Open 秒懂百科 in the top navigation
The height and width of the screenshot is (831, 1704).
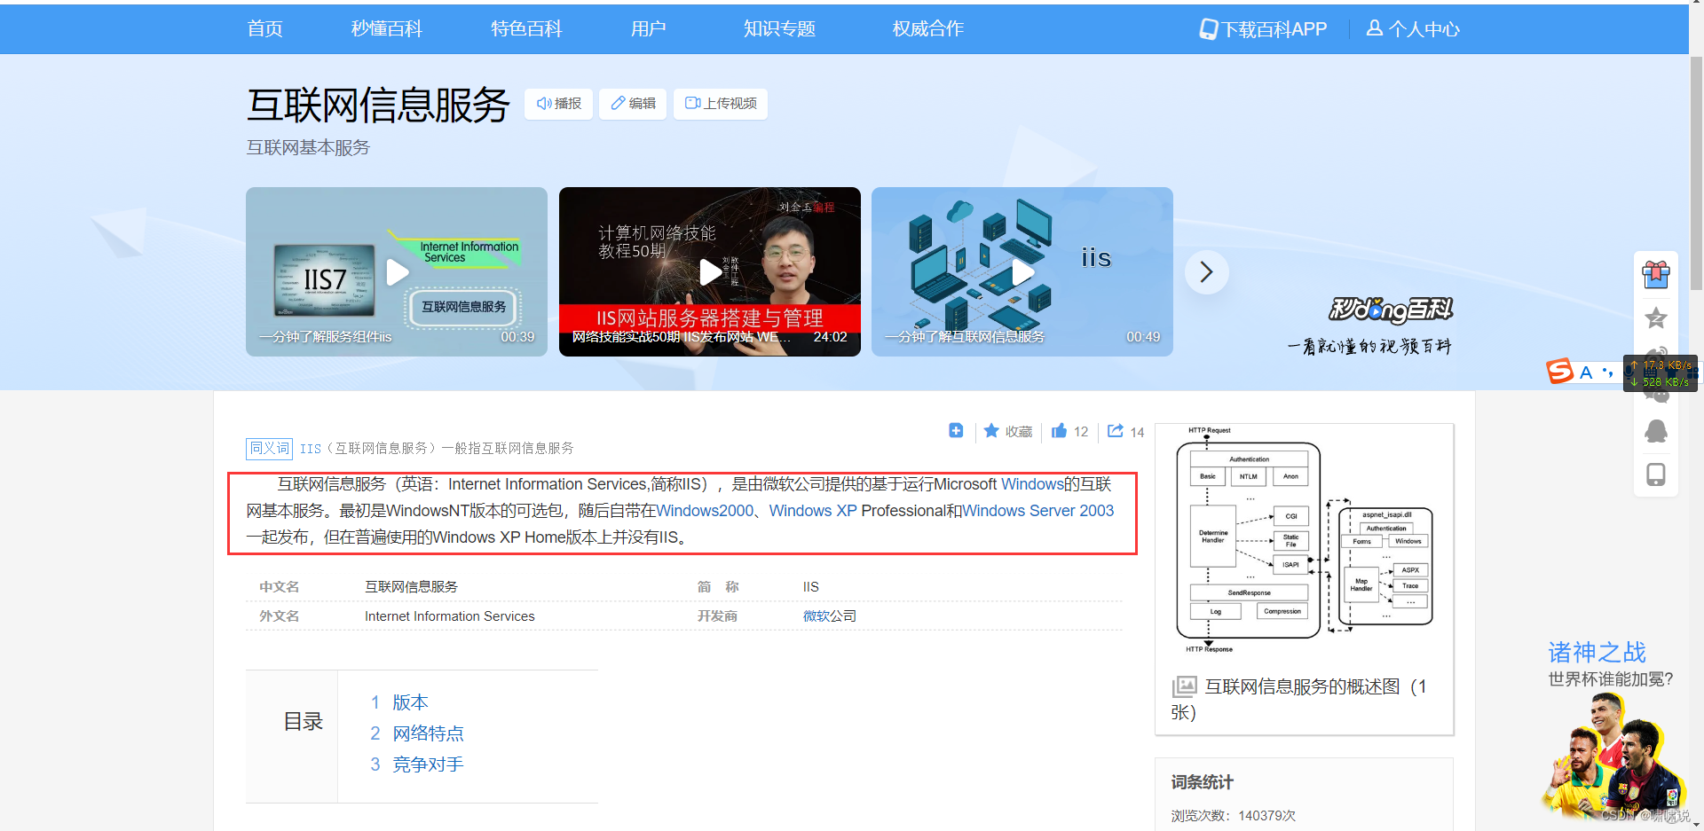click(386, 28)
